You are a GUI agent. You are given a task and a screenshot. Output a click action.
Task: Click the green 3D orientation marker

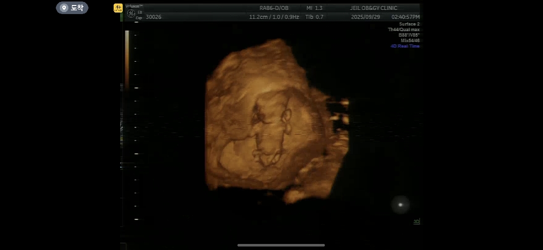click(x=416, y=221)
